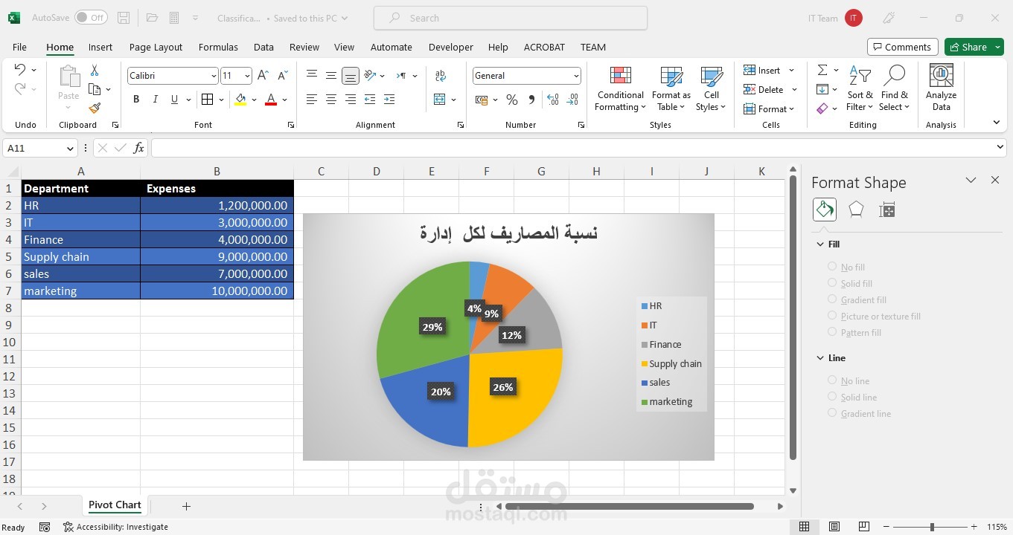Open the font size dropdown
The height and width of the screenshot is (535, 1013).
pyautogui.click(x=246, y=75)
